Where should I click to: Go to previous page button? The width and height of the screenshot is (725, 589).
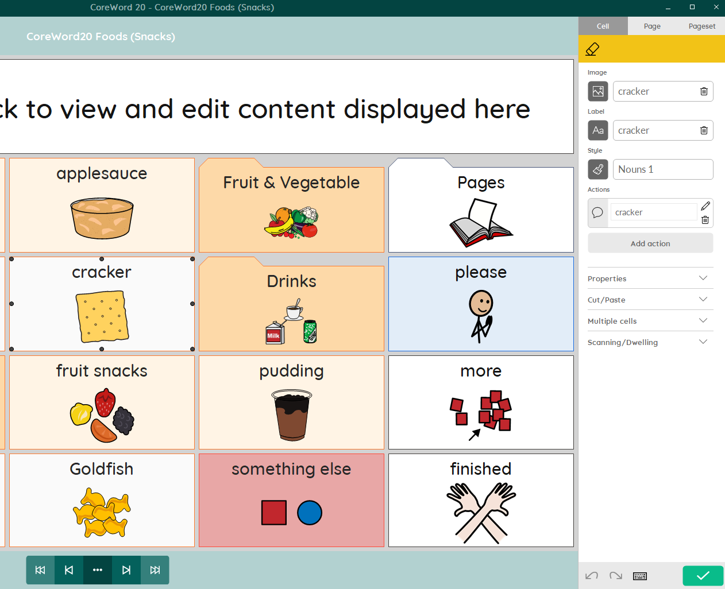click(x=69, y=570)
